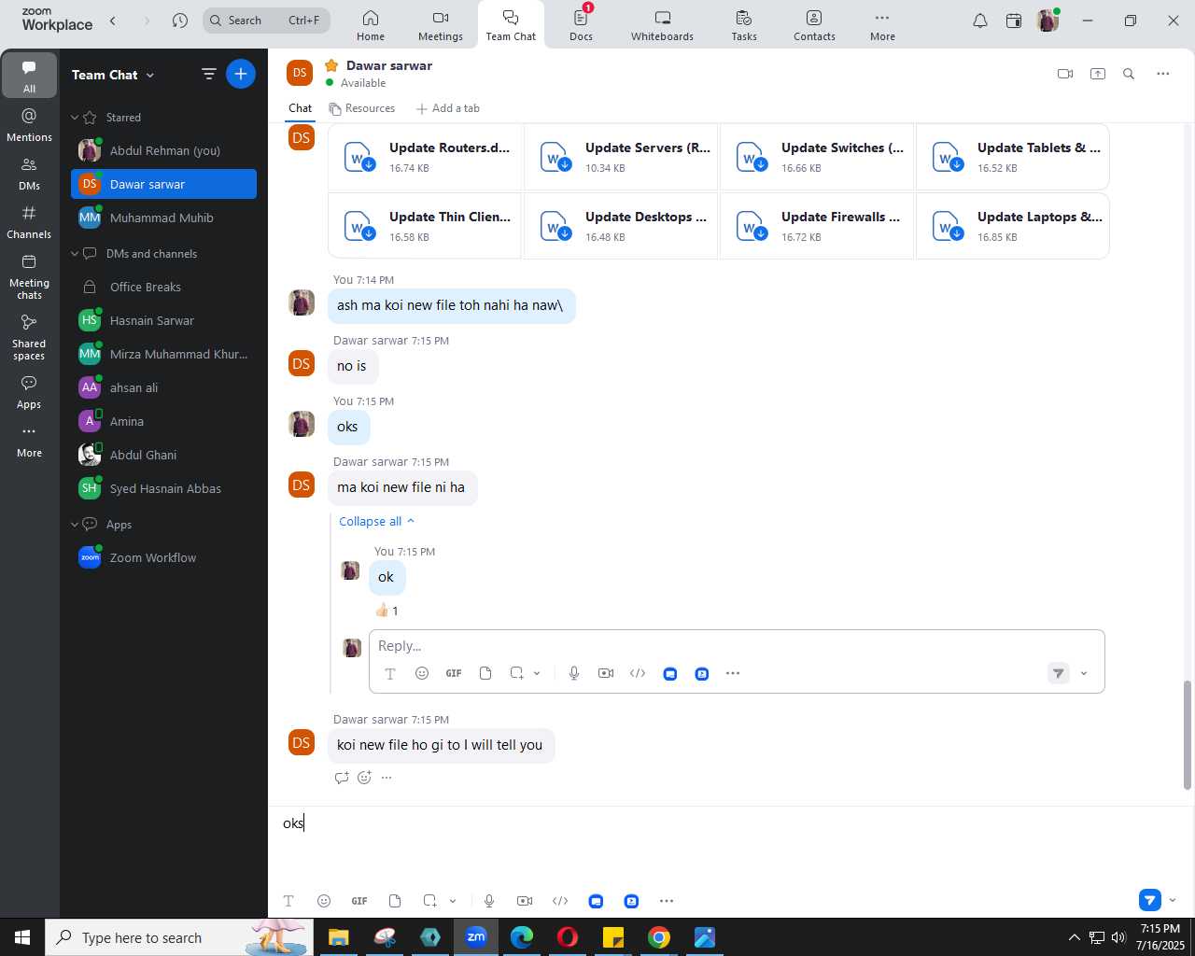Open Zoom Workflow app chat
This screenshot has height=956, width=1195.
(x=163, y=557)
